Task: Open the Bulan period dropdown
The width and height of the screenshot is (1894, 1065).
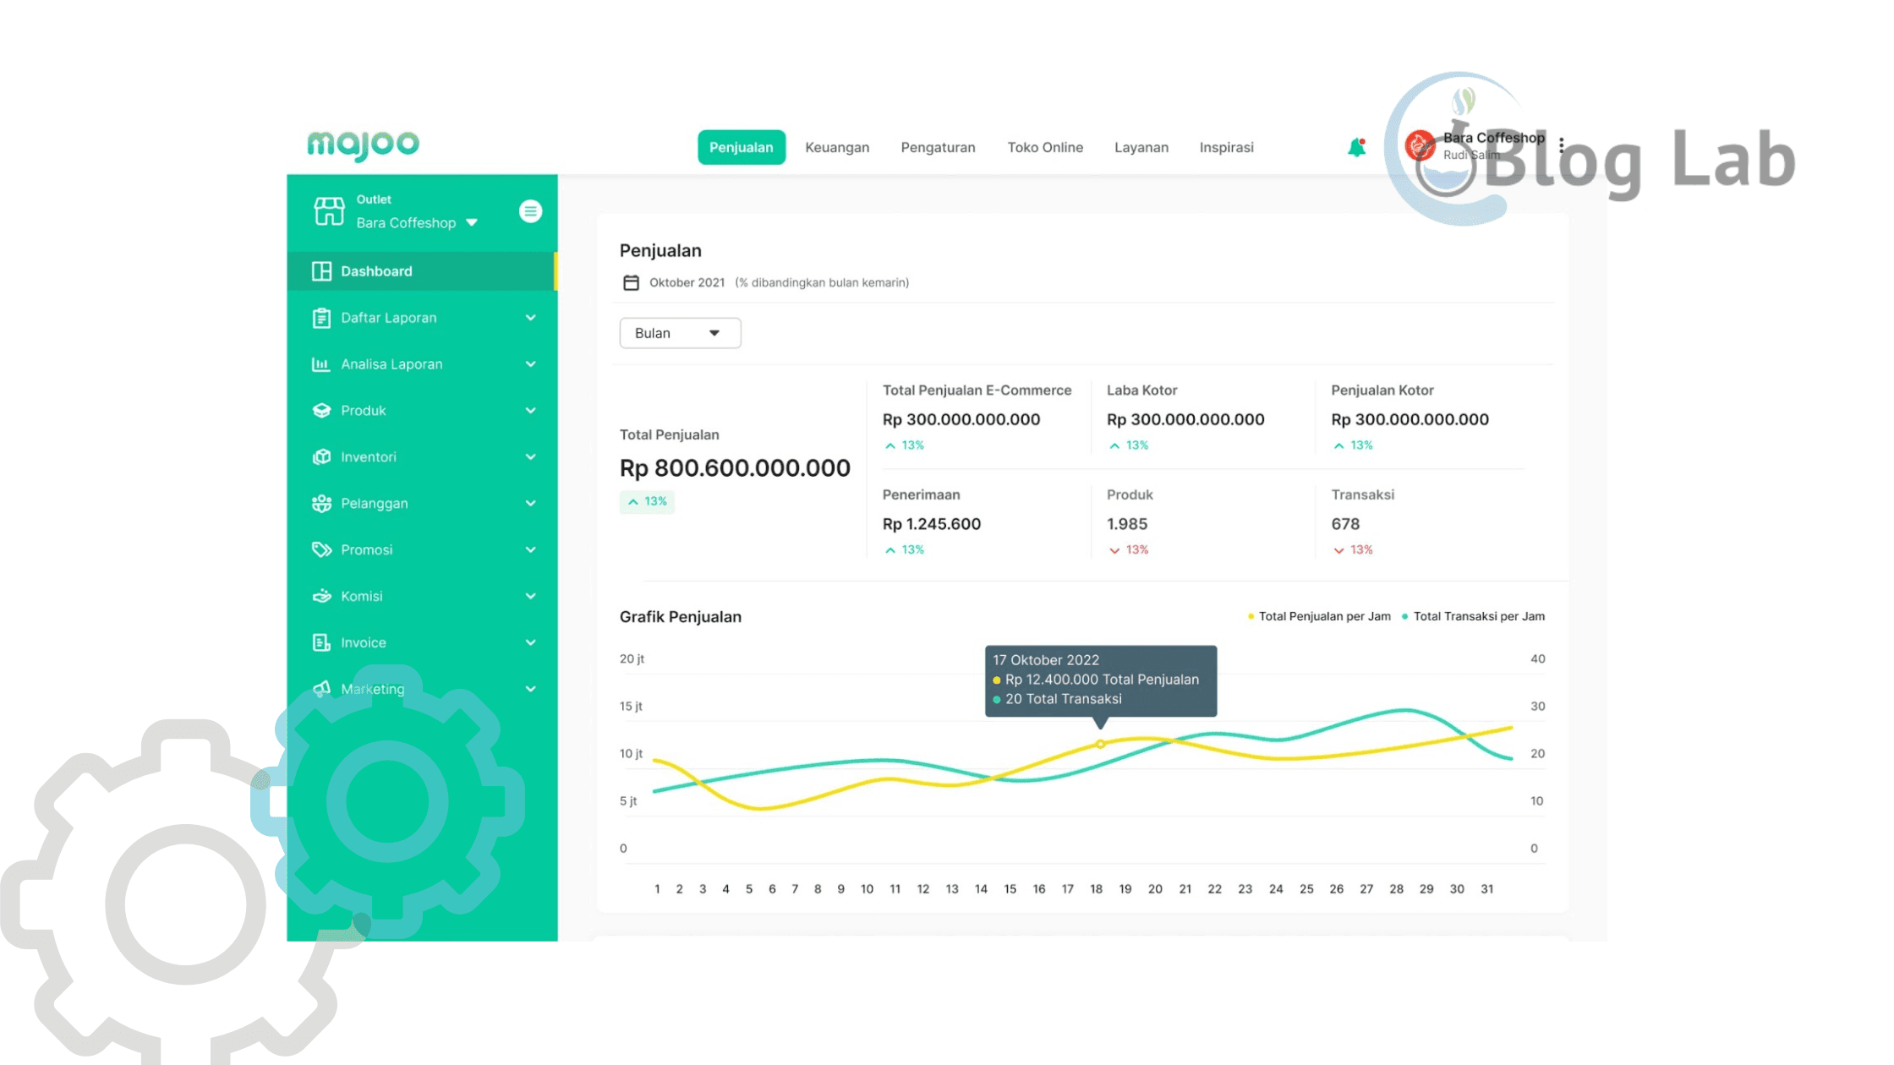Action: tap(680, 333)
